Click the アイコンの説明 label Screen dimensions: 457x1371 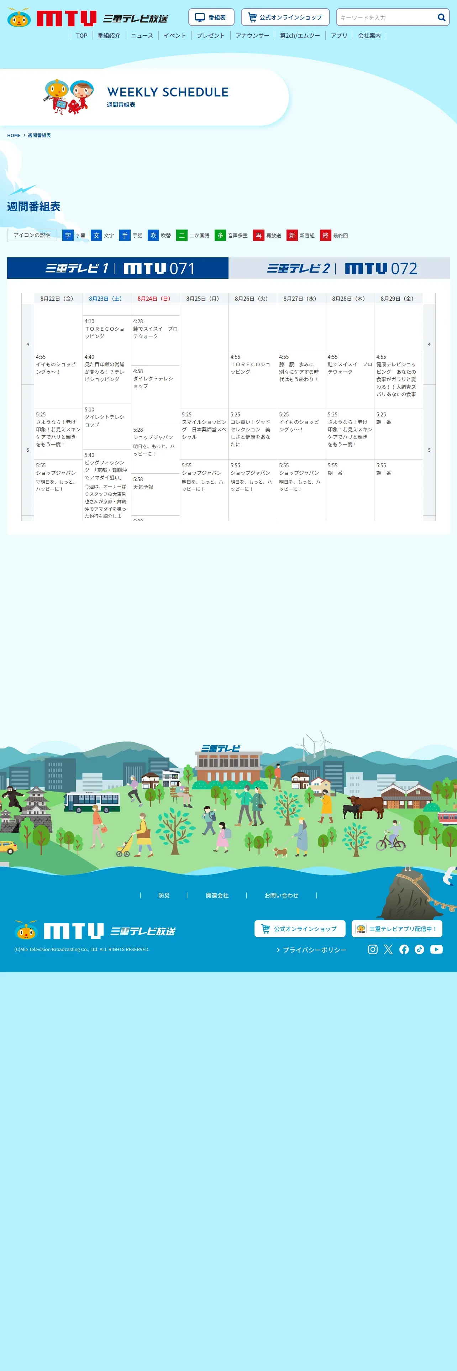coord(32,235)
